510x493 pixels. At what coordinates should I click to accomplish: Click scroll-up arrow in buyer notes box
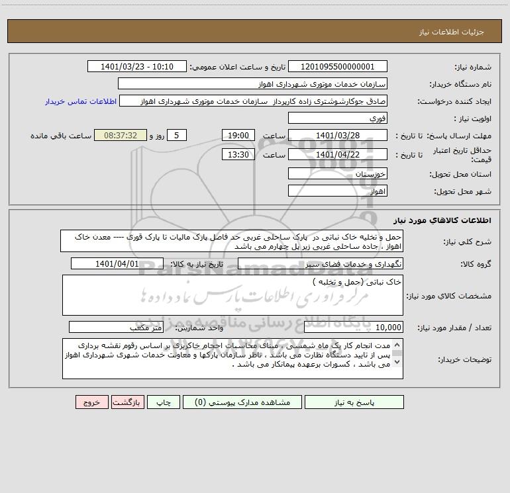pos(397,345)
